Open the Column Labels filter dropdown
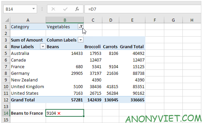This screenshot has width=202, height=123. [x=81, y=40]
